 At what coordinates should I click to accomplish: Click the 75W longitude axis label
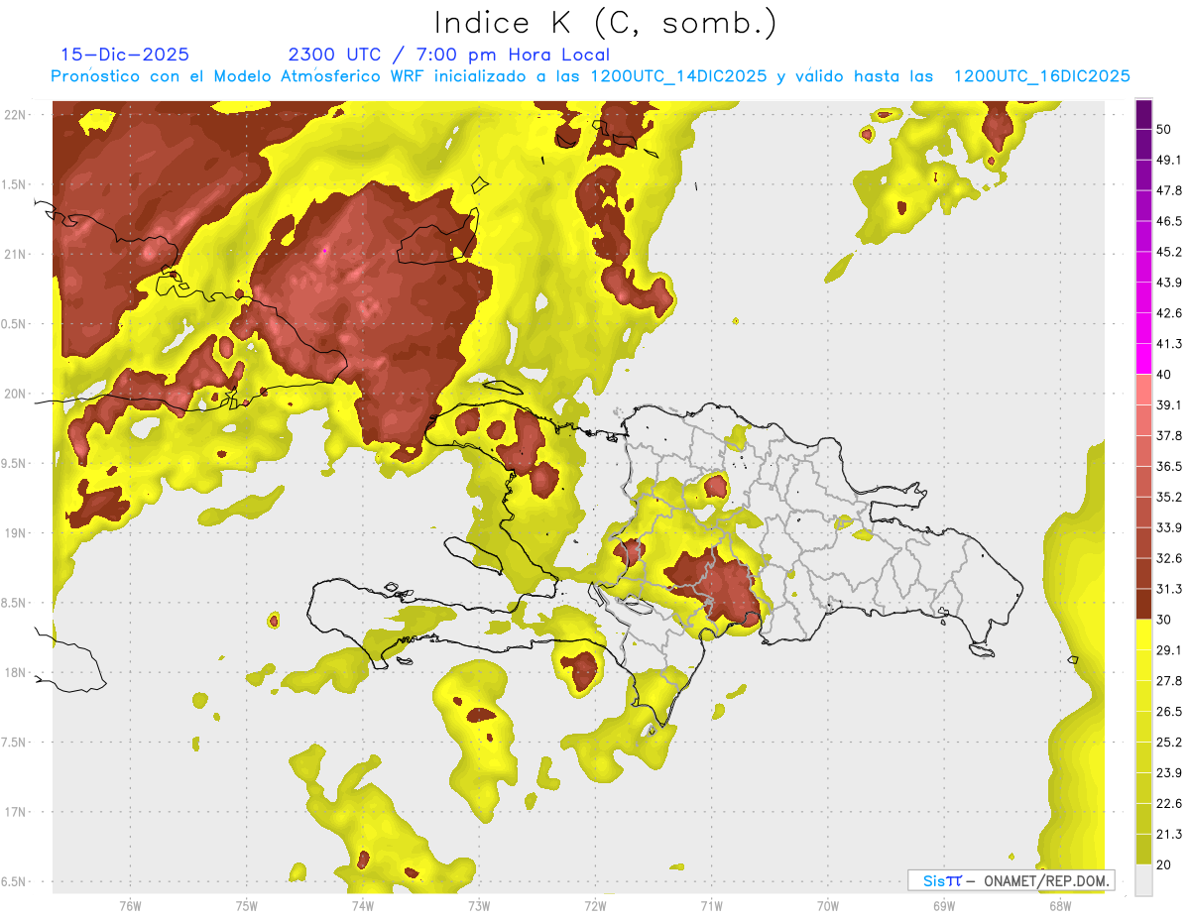[x=246, y=905]
